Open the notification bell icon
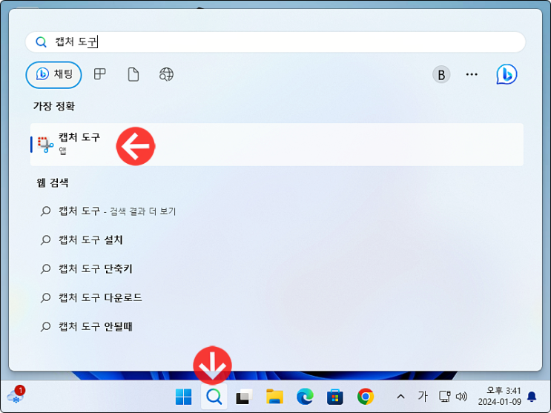 tap(532, 397)
